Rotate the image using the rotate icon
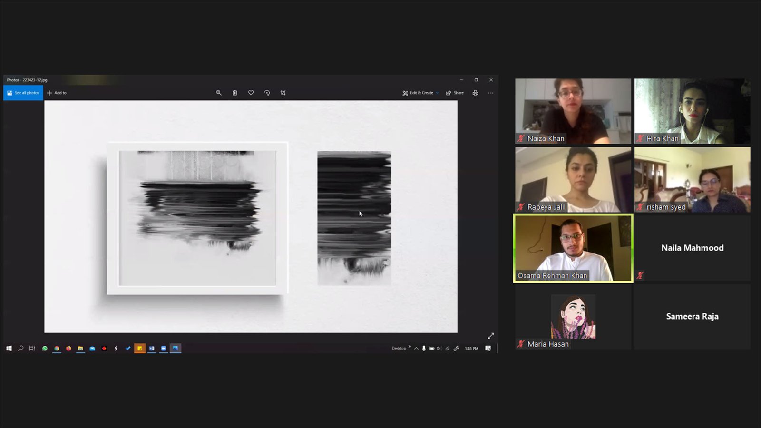Image resolution: width=761 pixels, height=428 pixels. click(267, 93)
